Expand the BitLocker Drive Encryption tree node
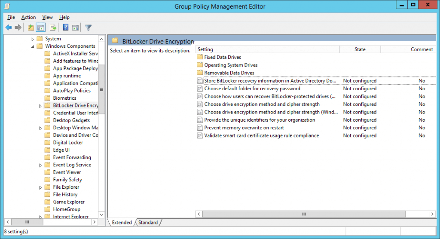 click(x=40, y=106)
